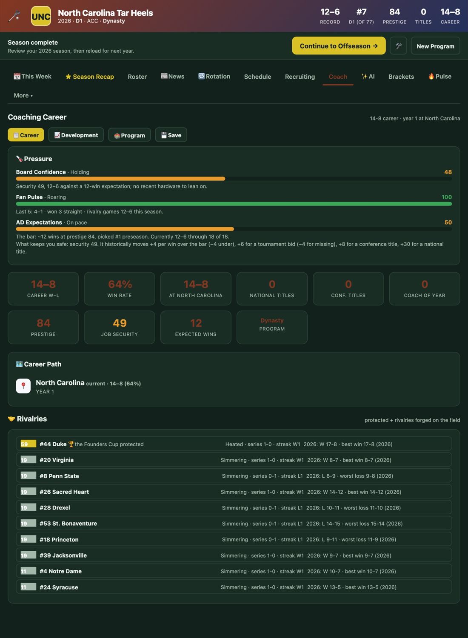Switch to the Schedule tab

pyautogui.click(x=257, y=77)
